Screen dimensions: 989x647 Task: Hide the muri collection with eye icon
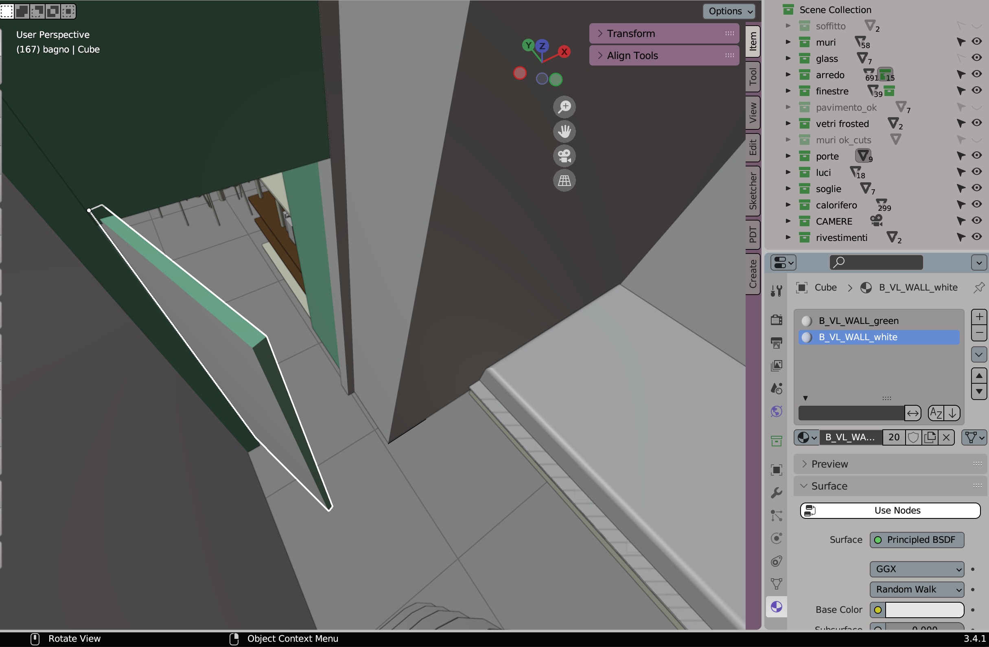click(x=976, y=42)
